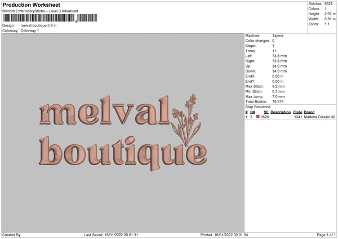Click the 'Created By:' footer label

tap(12, 235)
